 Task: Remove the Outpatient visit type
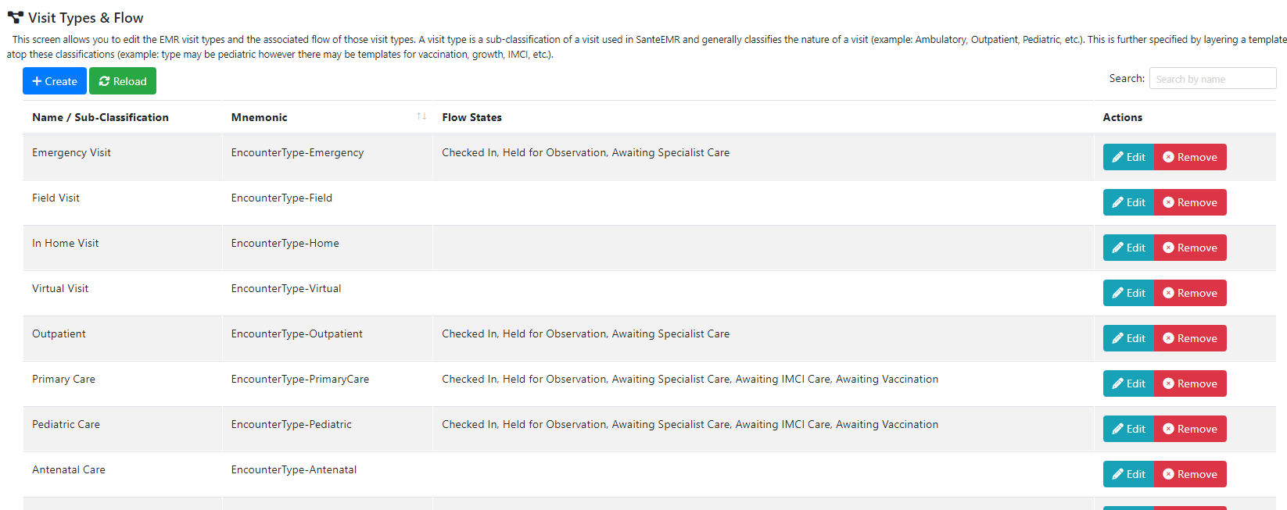pyautogui.click(x=1189, y=338)
